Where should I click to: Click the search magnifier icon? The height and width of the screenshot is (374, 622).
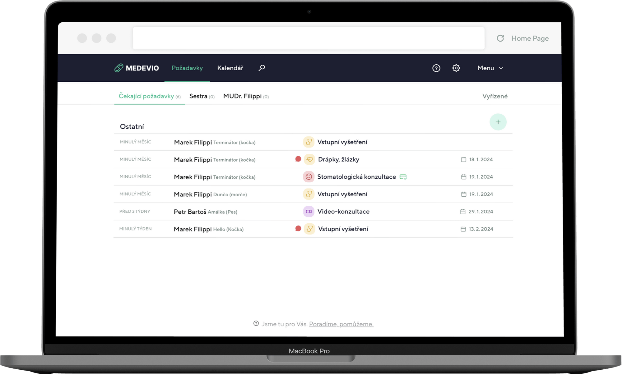point(262,68)
